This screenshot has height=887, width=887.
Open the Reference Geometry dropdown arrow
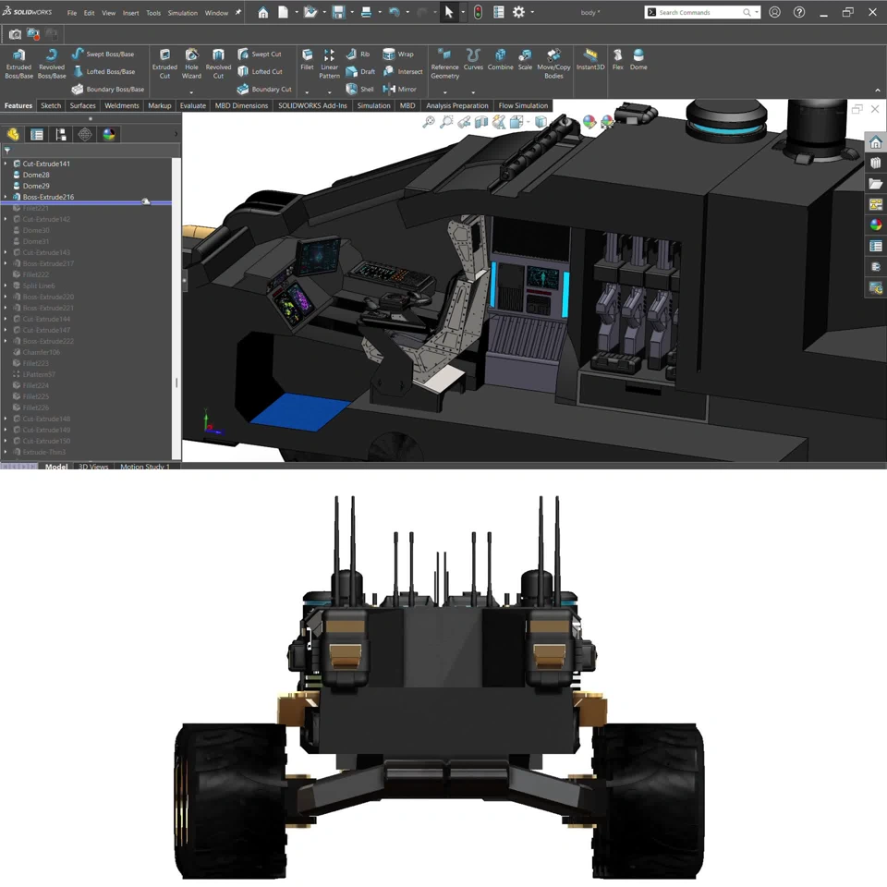click(x=444, y=92)
